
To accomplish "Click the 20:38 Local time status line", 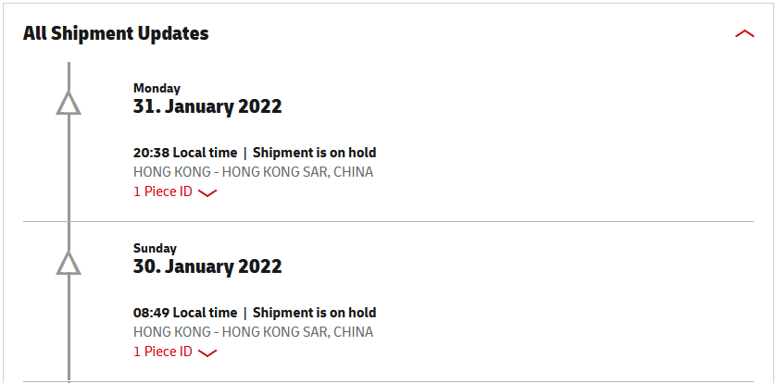I will (255, 153).
